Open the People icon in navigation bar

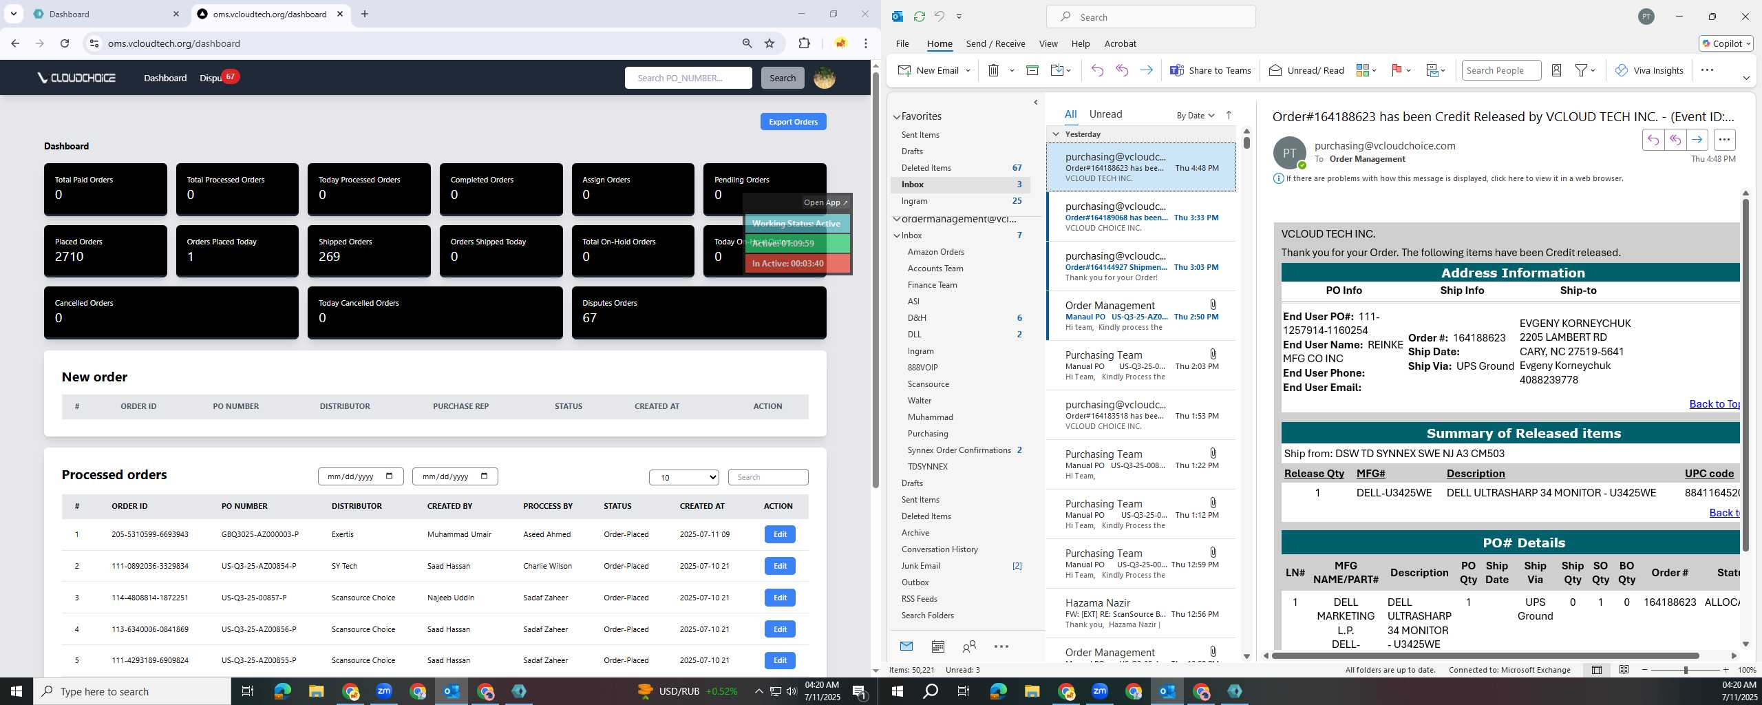tap(969, 646)
